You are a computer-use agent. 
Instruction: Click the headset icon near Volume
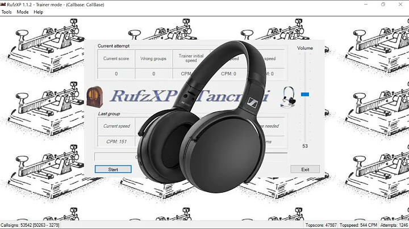289,97
